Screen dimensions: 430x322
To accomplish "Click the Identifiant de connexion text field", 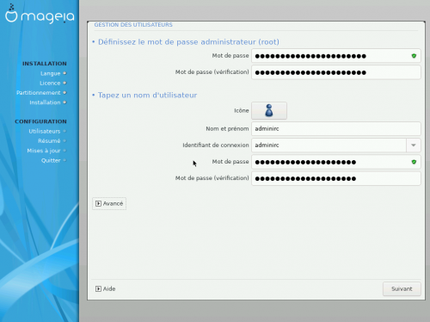I will (329, 146).
